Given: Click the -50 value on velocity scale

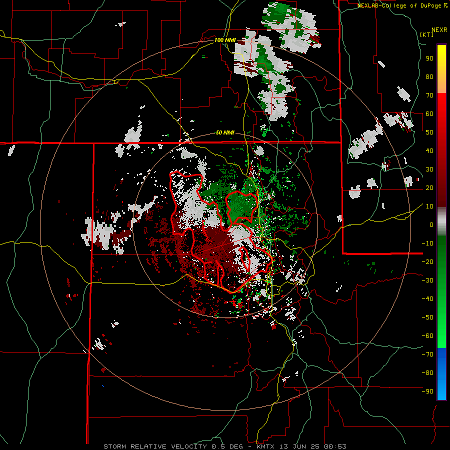Looking at the screenshot, I should [427, 317].
